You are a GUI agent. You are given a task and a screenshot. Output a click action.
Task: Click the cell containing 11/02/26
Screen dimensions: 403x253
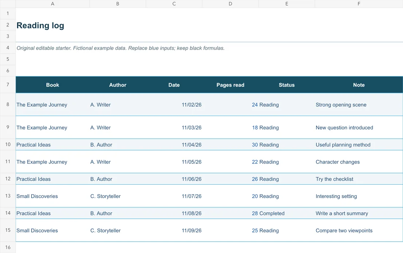[x=174, y=104]
